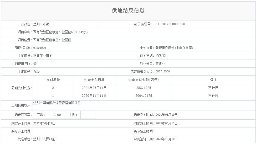Select agreed start date 2022年06月11日
Viewport: 256px width, 144px height.
pos(44,124)
